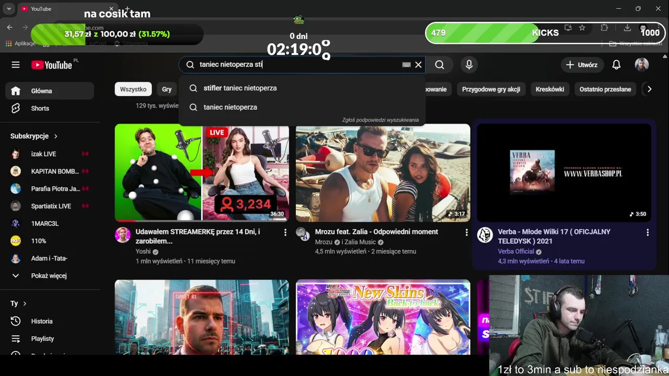Open Shorts in the sidebar
The height and width of the screenshot is (376, 669).
[x=50, y=108]
